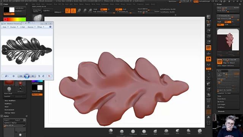Screen dimensions: 243x137
Task: Select the Standard brush at bottom
Action: pyautogui.click(x=166, y=132)
